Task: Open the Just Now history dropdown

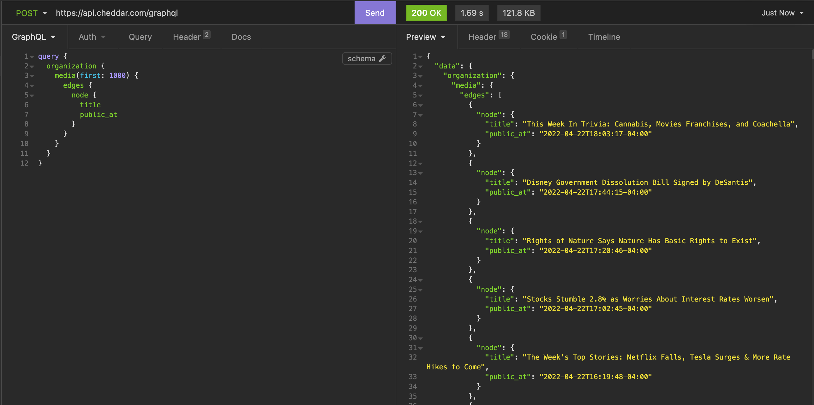Action: 782,13
